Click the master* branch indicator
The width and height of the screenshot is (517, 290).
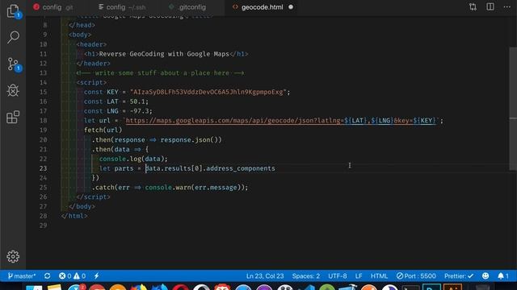22,275
